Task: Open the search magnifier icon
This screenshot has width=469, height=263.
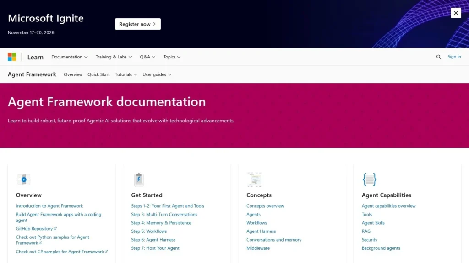Action: 438,57
